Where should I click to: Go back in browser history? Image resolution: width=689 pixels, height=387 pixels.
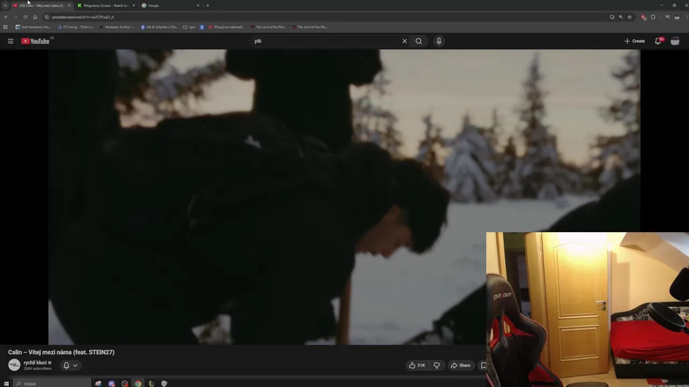[6, 17]
